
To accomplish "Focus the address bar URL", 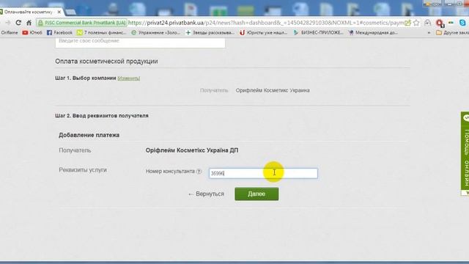I will click(266, 23).
